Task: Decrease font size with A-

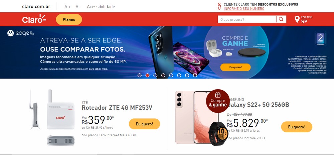Action: [x=78, y=7]
